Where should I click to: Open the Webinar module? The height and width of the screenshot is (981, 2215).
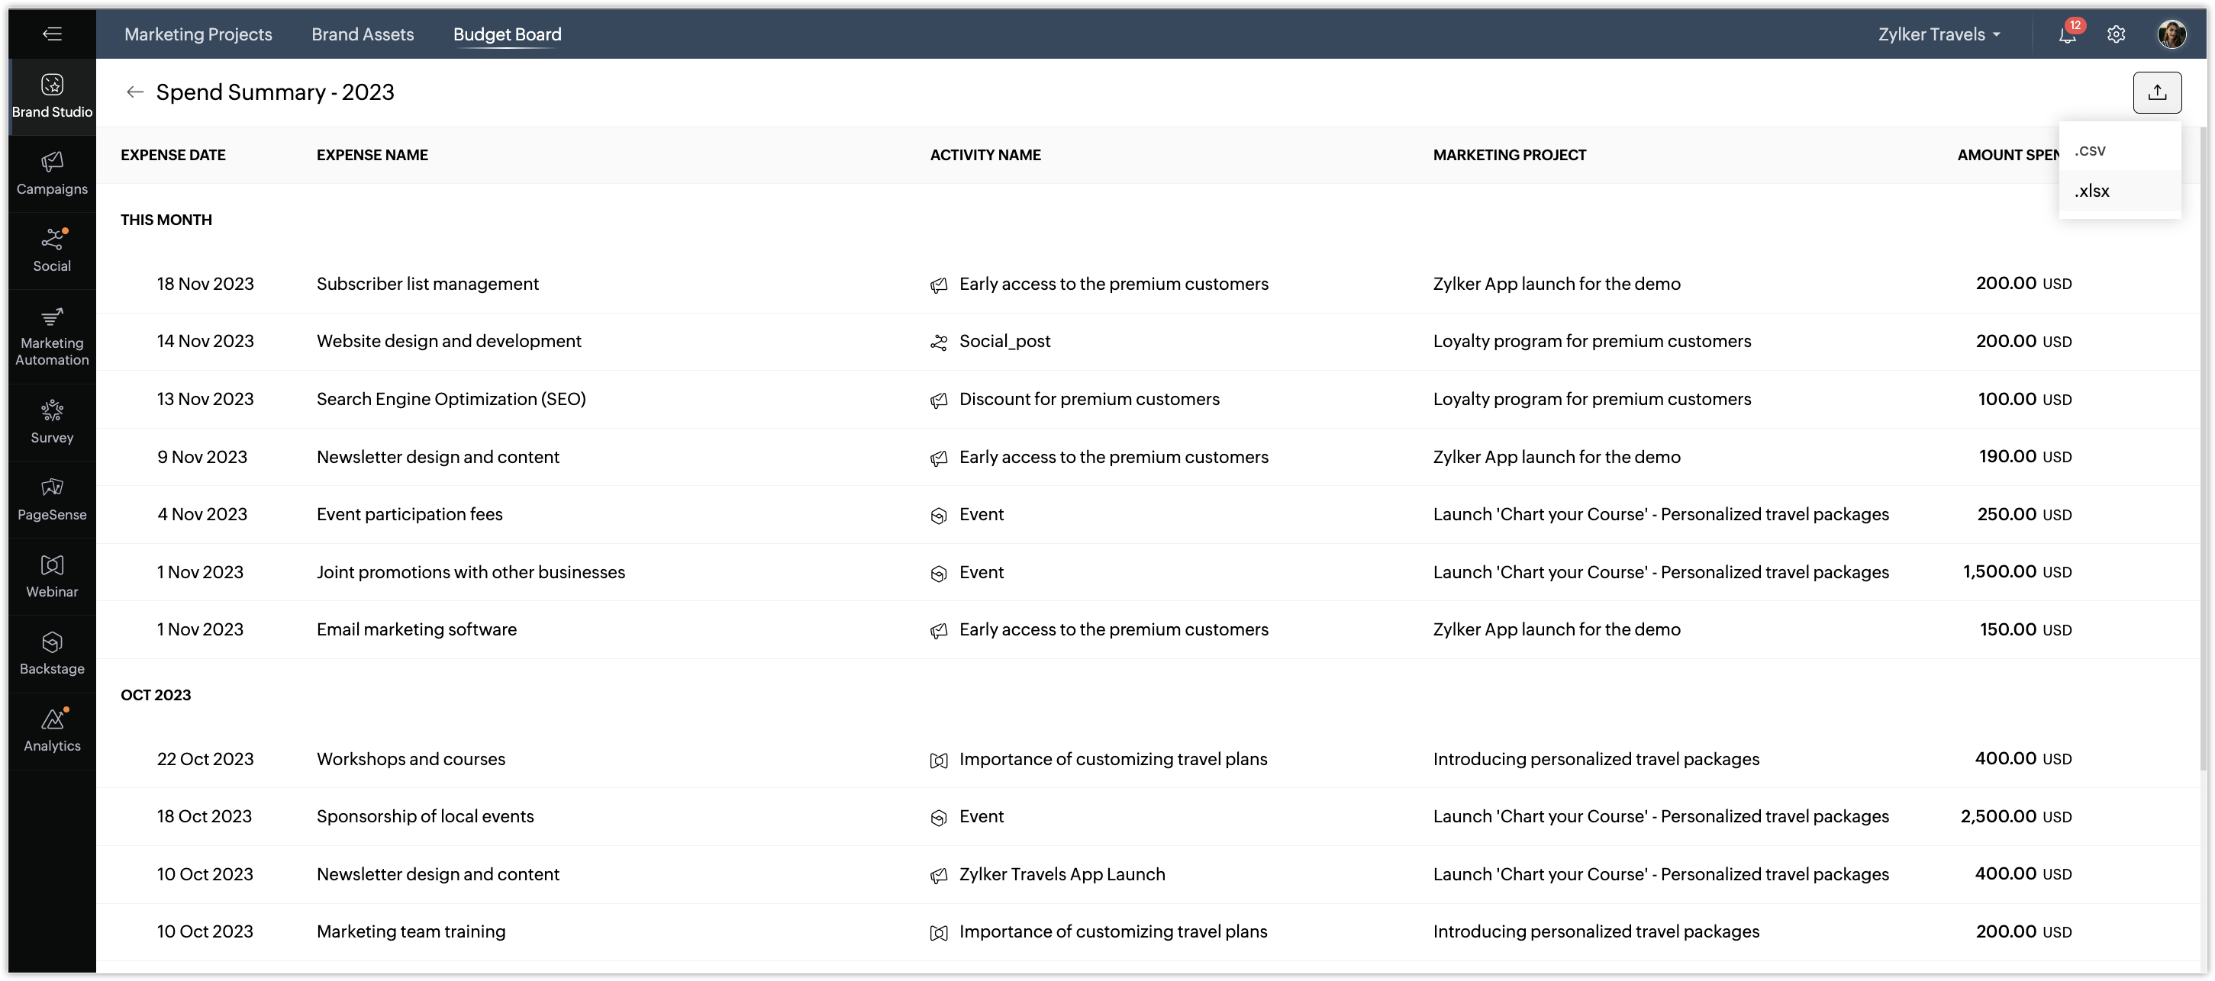(52, 577)
